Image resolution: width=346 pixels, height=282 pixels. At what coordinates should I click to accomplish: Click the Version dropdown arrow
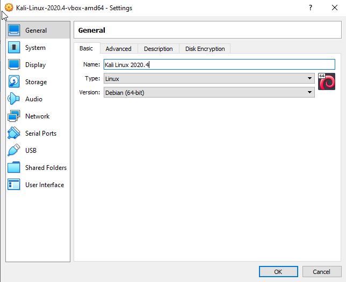[309, 92]
